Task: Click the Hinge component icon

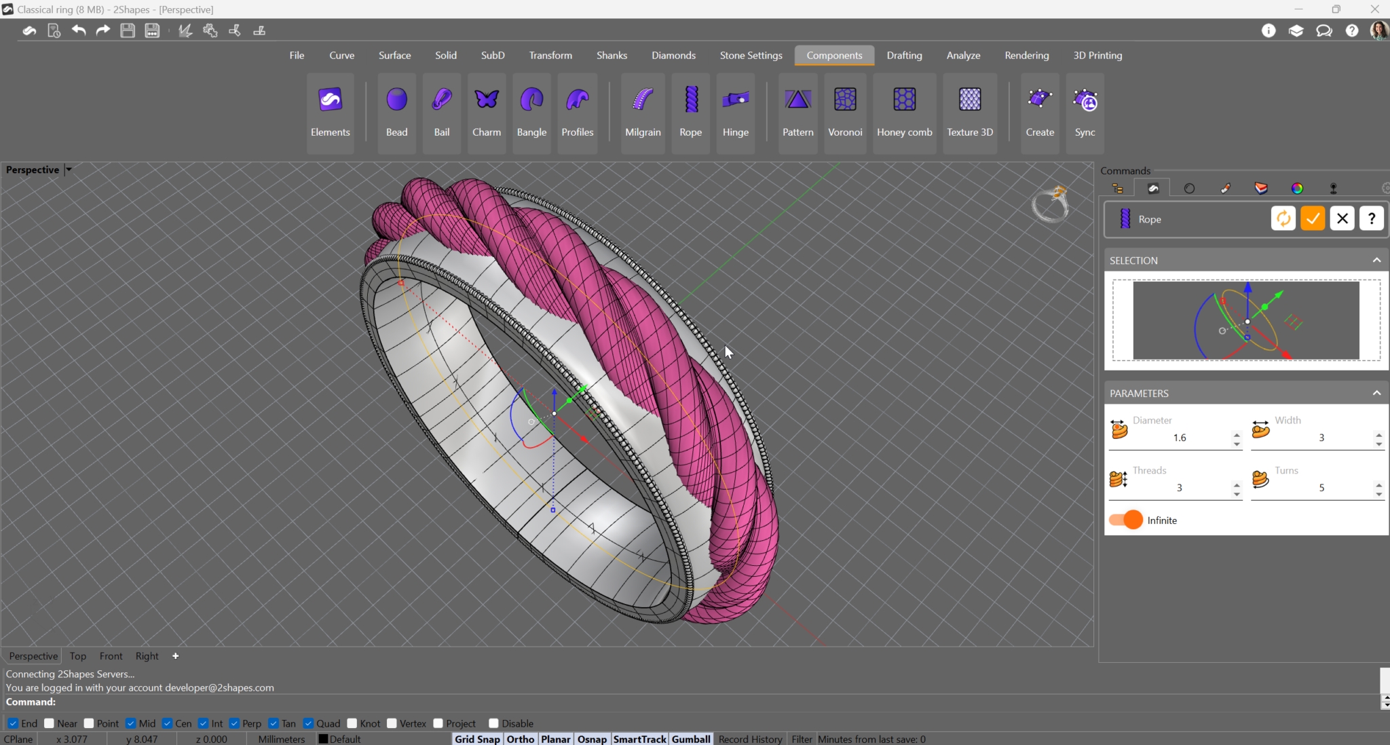Action: coord(735,100)
